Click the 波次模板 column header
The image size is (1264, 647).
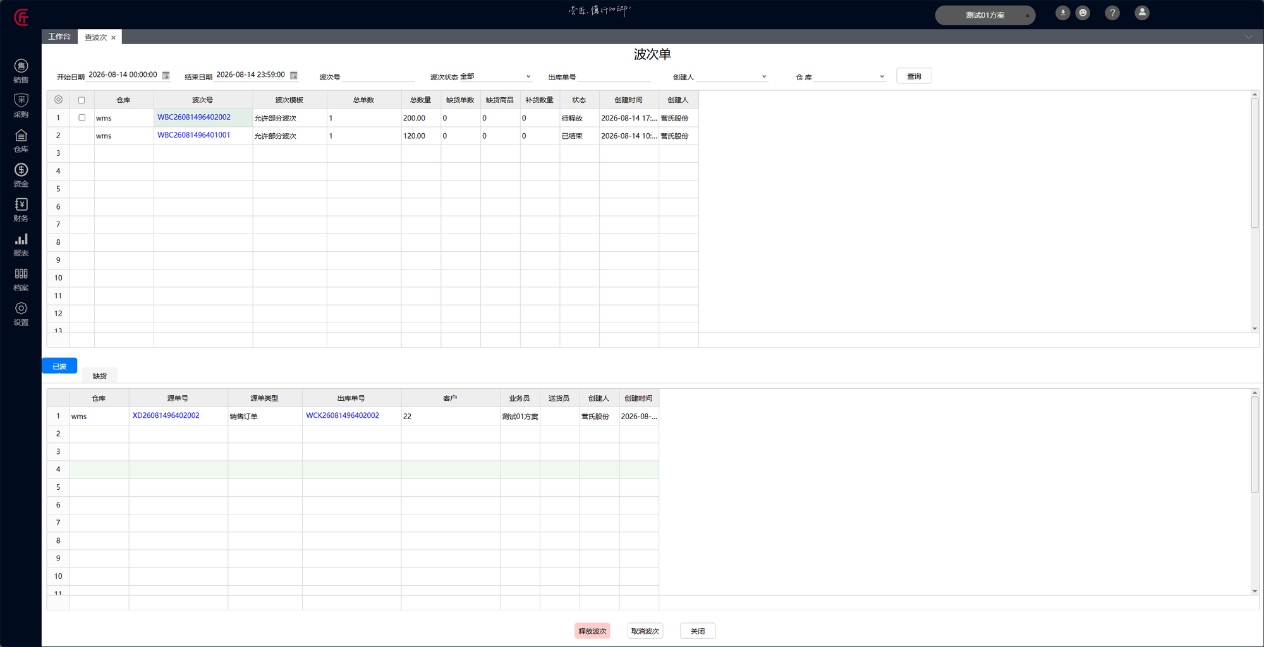(x=289, y=100)
